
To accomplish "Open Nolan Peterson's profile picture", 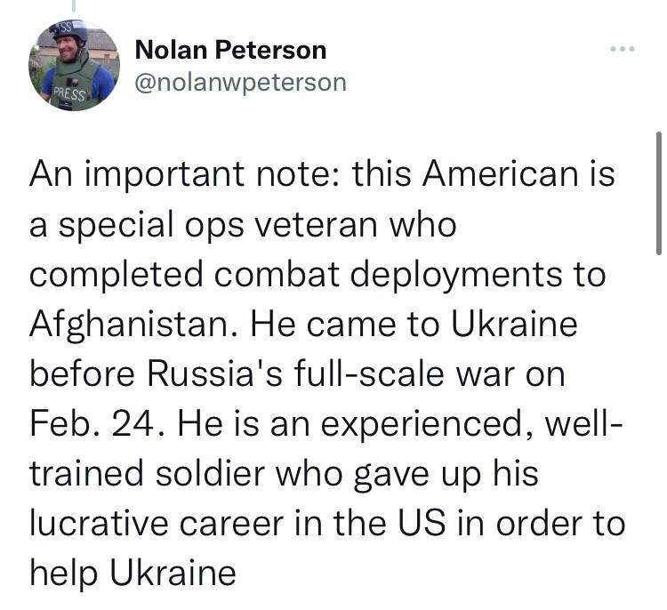I will pos(78,66).
